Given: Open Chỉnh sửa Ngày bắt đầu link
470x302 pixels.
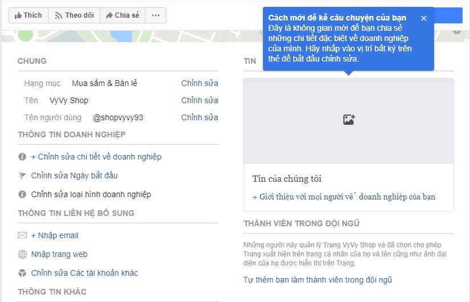Looking at the screenshot, I should 74,176.
